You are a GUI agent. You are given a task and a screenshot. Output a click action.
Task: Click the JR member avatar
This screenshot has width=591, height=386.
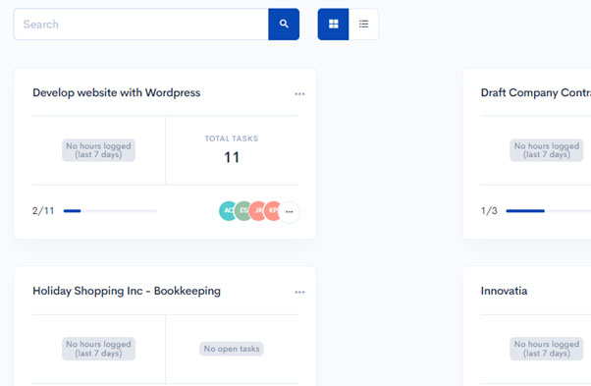tap(258, 211)
